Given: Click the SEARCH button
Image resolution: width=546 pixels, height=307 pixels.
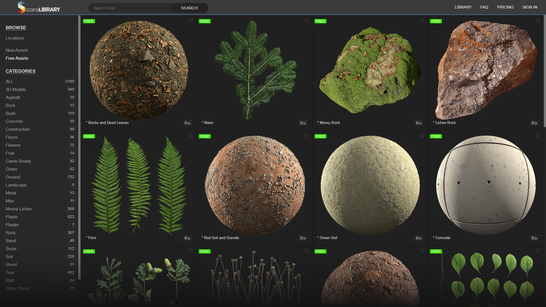Looking at the screenshot, I should tap(189, 8).
